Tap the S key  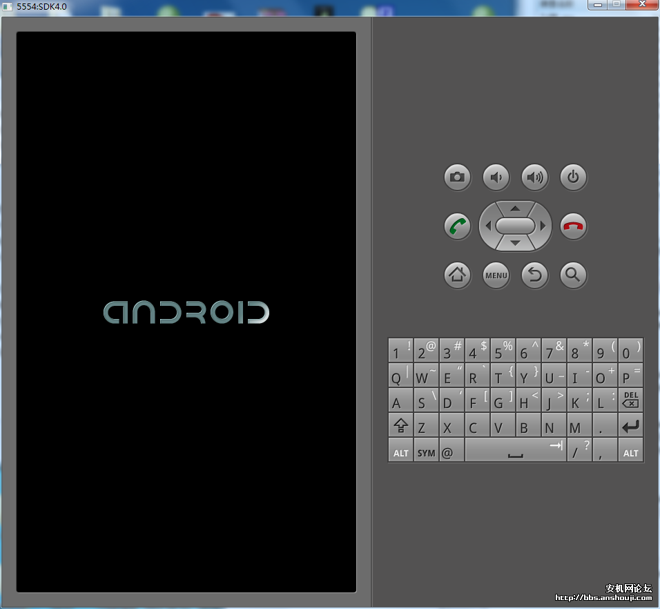click(x=427, y=400)
